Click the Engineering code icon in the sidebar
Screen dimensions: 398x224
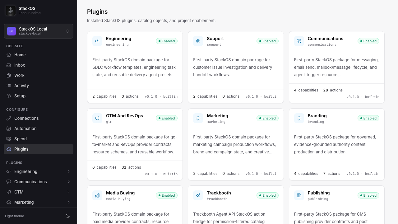[9, 171]
